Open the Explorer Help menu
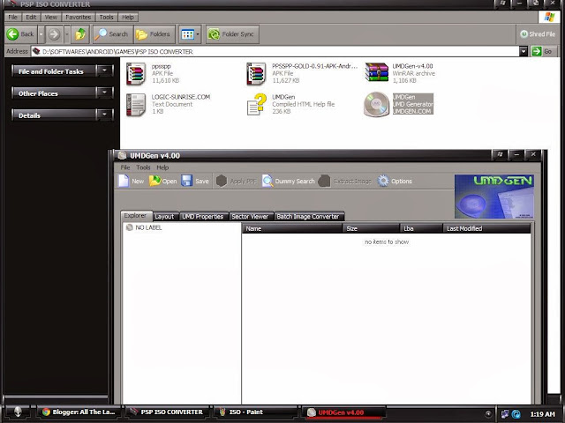The height and width of the screenshot is (423, 565). [128, 17]
